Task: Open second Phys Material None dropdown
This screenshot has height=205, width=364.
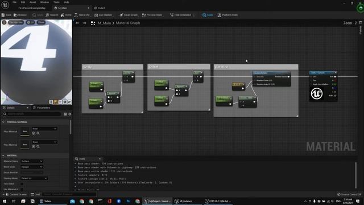Action: pos(44,142)
